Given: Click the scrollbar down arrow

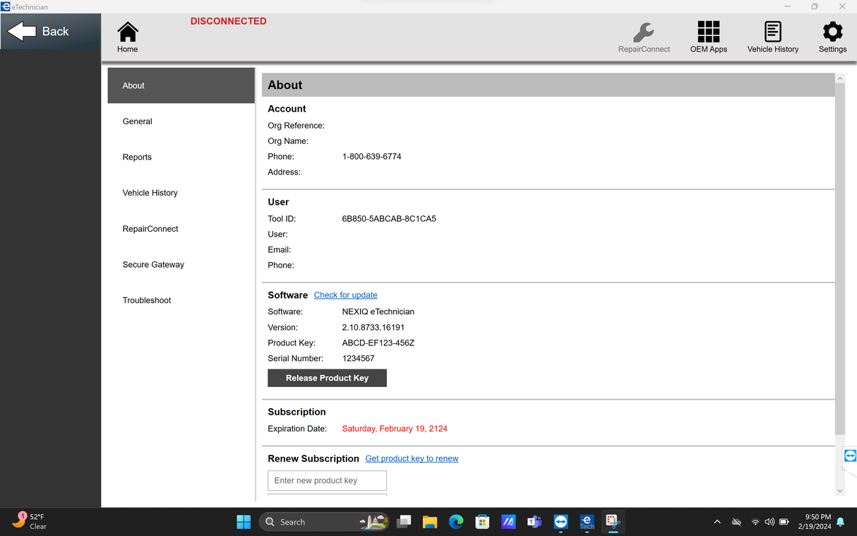Looking at the screenshot, I should click(x=839, y=491).
